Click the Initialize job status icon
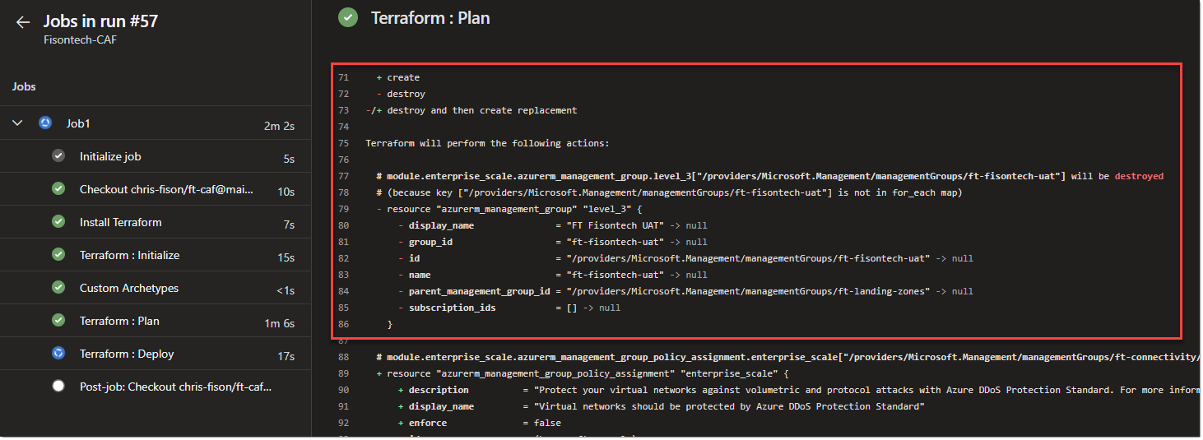 (58, 156)
